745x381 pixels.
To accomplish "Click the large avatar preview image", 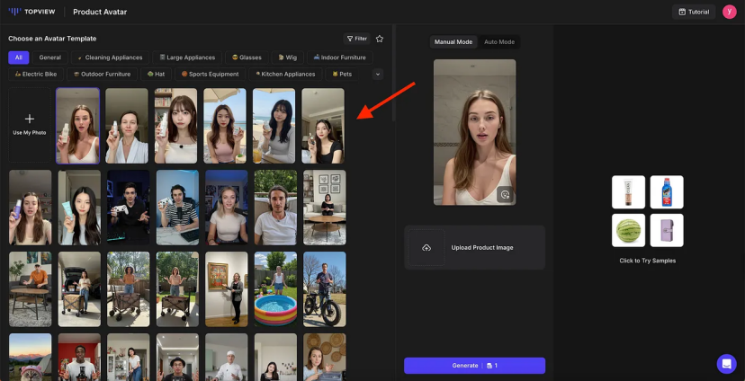I will 475,132.
